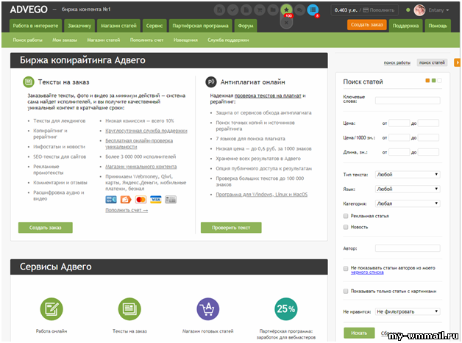Collapse sidebar with orange arrow button
This screenshot has height=343, width=462.
pyautogui.click(x=458, y=62)
